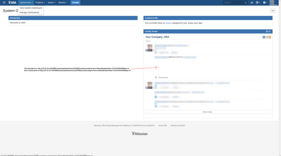Open the Activity Stream RSS feed icon
Viewport: 281px width, 156px height.
[269, 37]
